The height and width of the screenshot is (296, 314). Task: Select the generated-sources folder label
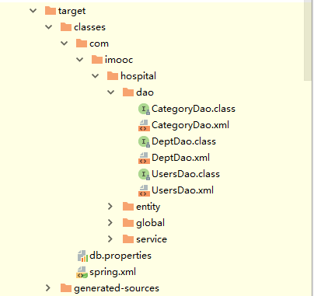click(x=117, y=288)
